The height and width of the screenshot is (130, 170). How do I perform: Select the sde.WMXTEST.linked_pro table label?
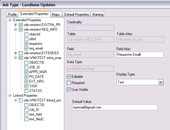[x=42, y=100]
